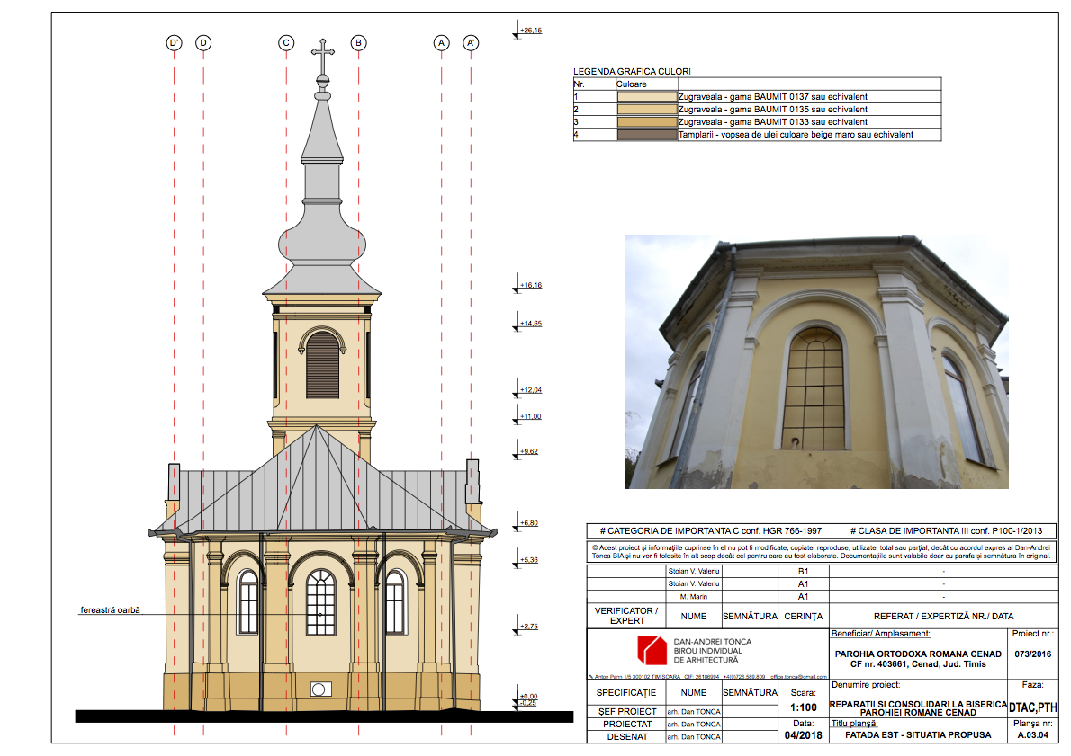Screen dimensions: 1071x756
Task: Pick the BAUMIT 0137 color swatch
Action: [x=646, y=96]
